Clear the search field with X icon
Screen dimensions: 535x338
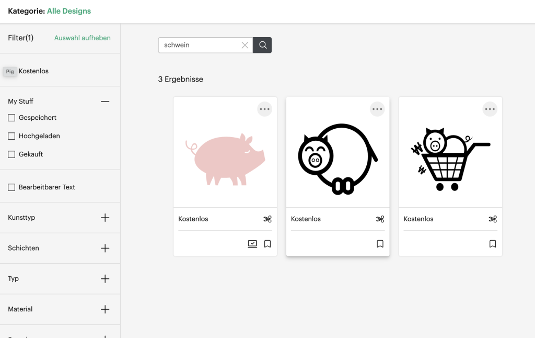pos(245,45)
